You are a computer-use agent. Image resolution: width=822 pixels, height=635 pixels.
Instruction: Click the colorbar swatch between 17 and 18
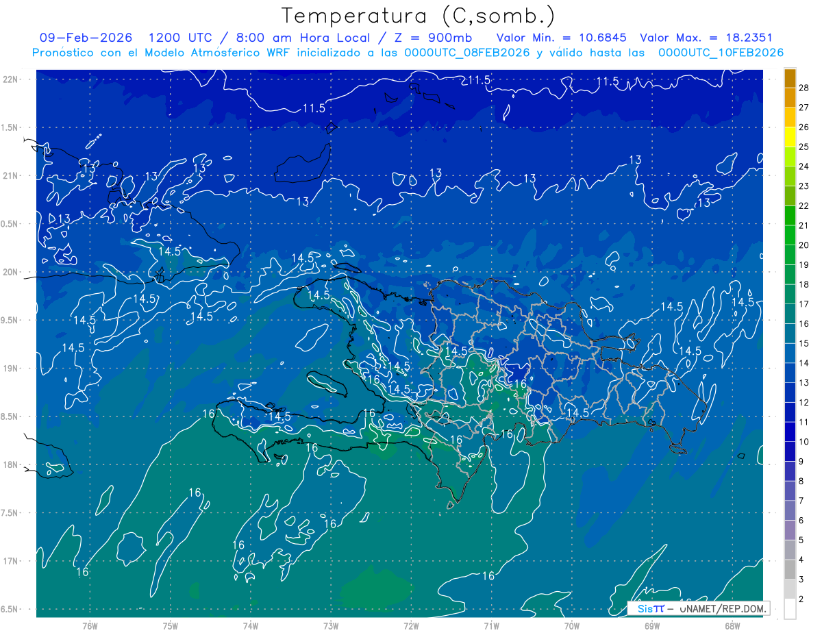790,294
